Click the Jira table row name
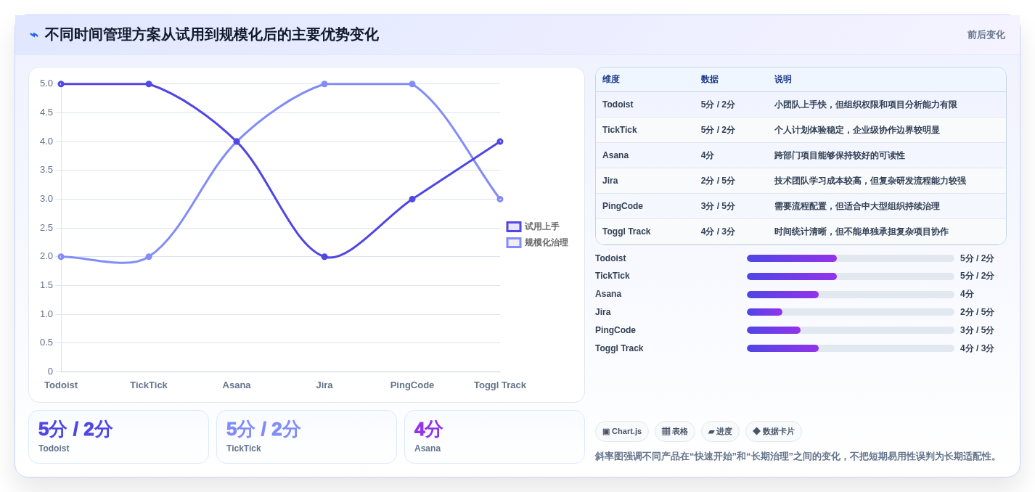Screen dimensions: 1035x492 tap(610, 181)
